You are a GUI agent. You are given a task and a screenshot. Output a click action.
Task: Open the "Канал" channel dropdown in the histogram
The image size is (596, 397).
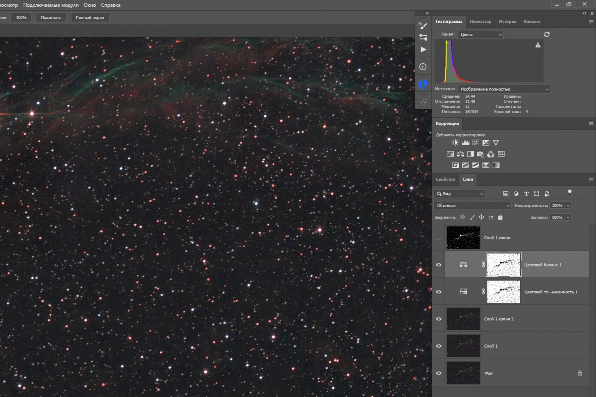(481, 34)
